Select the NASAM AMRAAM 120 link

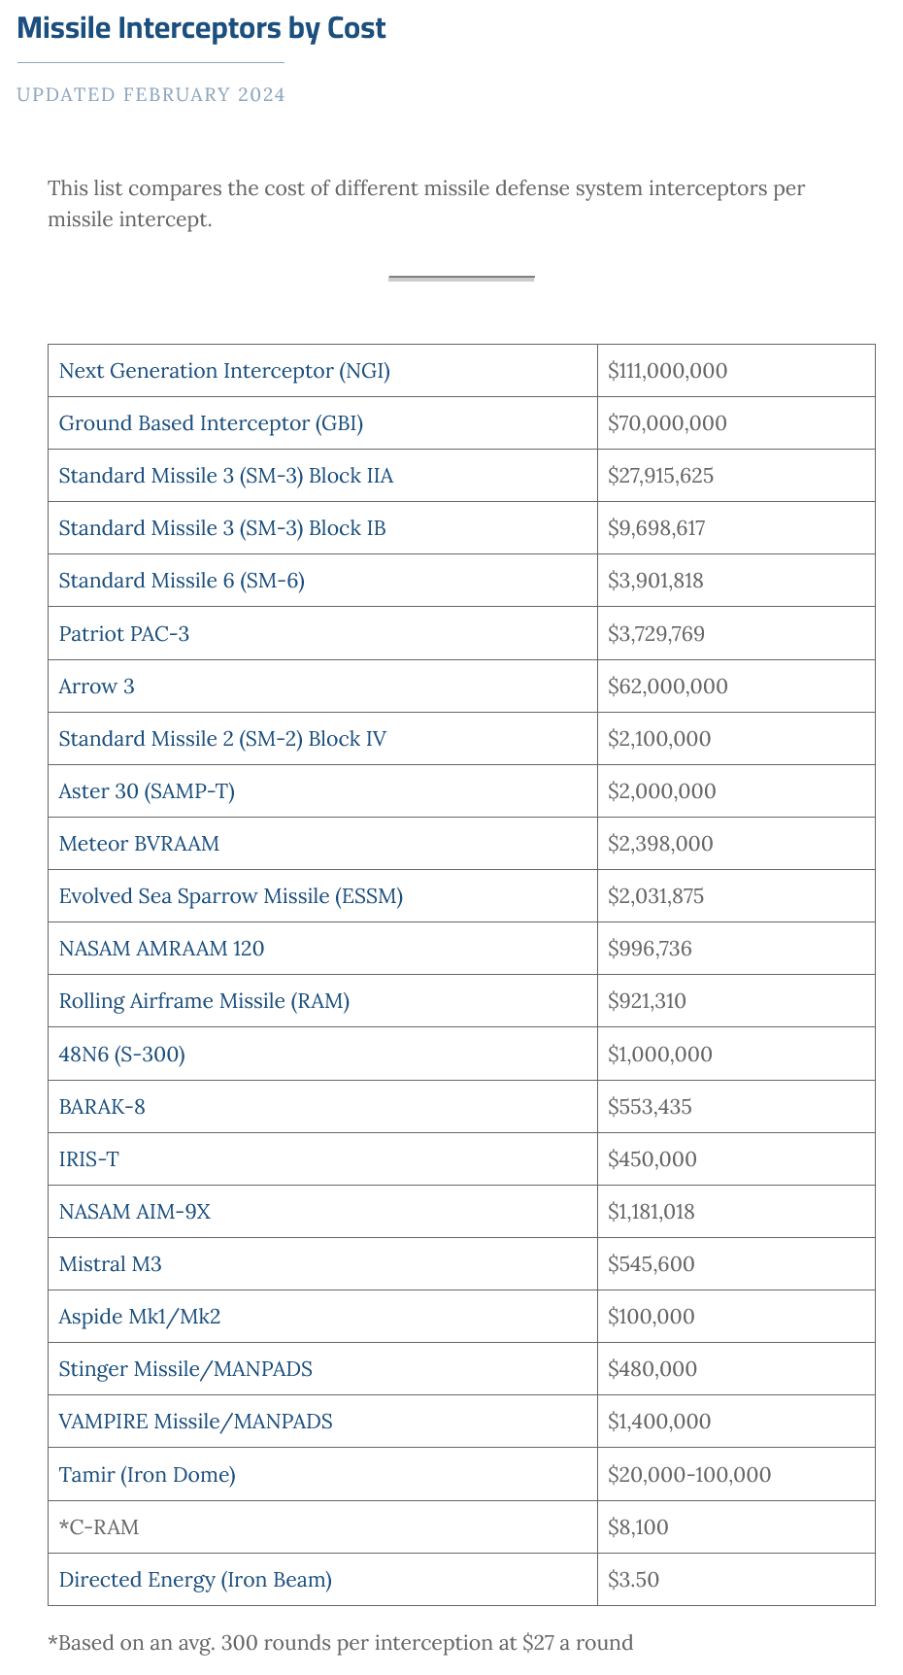click(x=161, y=949)
